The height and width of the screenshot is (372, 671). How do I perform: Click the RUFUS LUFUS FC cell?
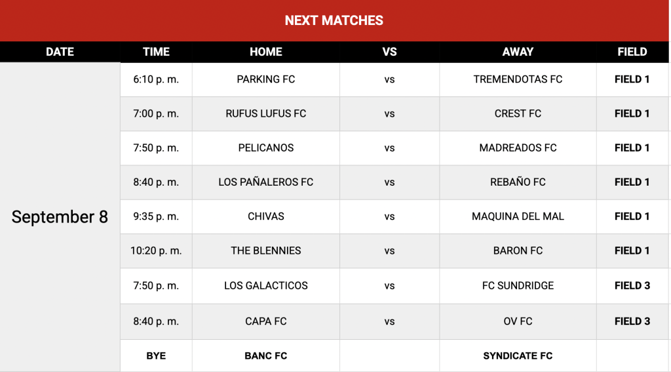click(266, 114)
